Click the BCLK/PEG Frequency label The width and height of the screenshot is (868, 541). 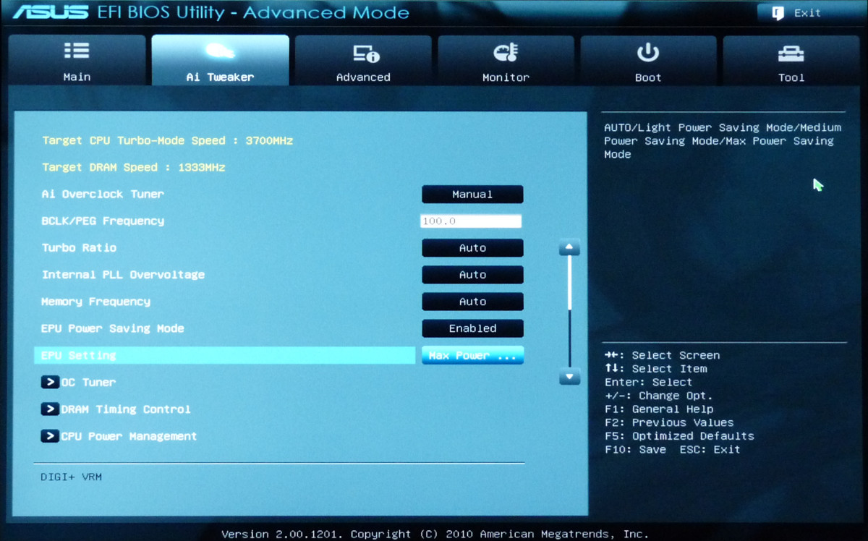103,221
